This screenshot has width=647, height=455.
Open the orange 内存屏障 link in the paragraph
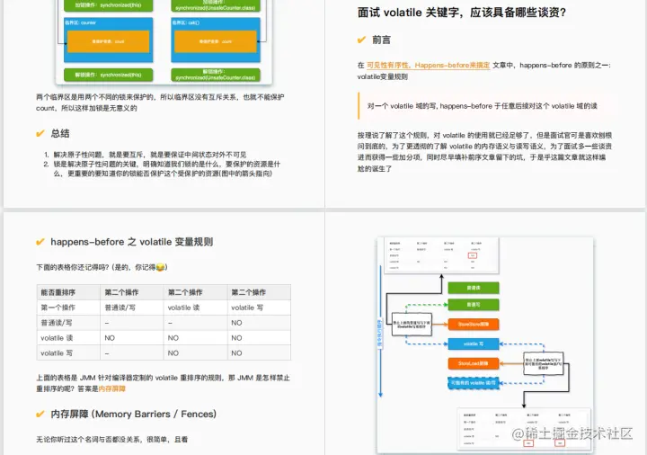pos(111,388)
